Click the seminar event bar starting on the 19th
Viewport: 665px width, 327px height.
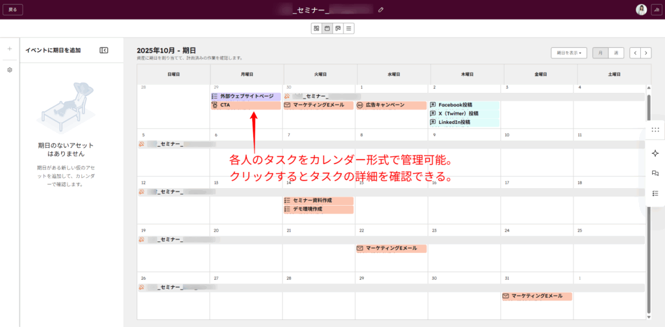pyautogui.click(x=392, y=240)
